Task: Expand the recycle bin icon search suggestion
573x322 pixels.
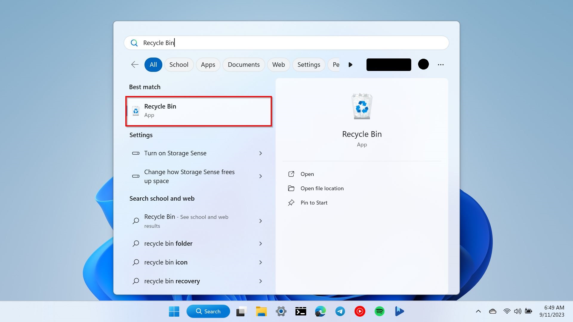Action: tap(260, 262)
